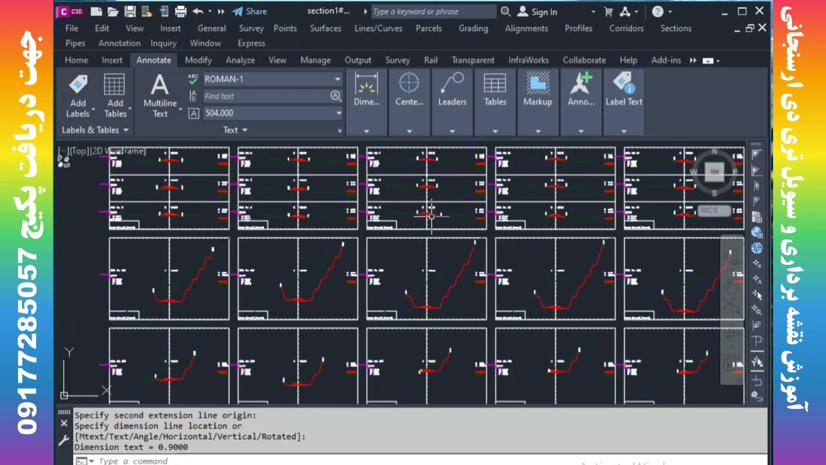This screenshot has width=826, height=465.
Task: Click the New drawing icon
Action: coord(97,12)
